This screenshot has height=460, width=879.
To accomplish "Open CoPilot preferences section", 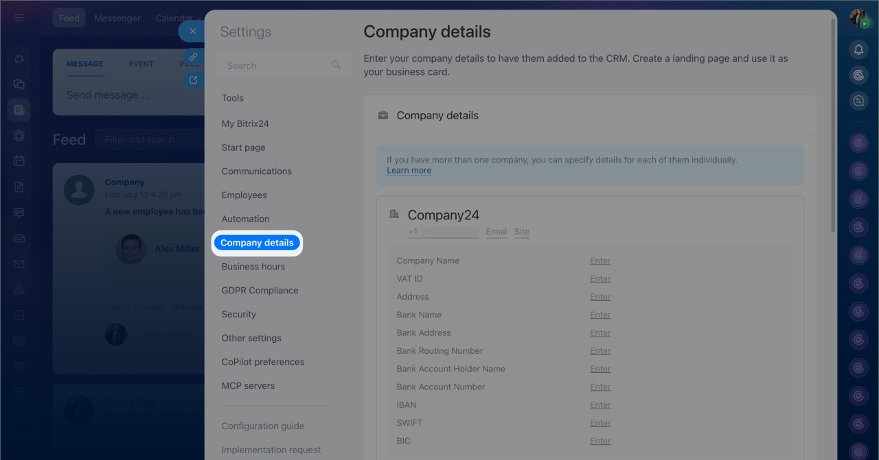I will tap(262, 362).
